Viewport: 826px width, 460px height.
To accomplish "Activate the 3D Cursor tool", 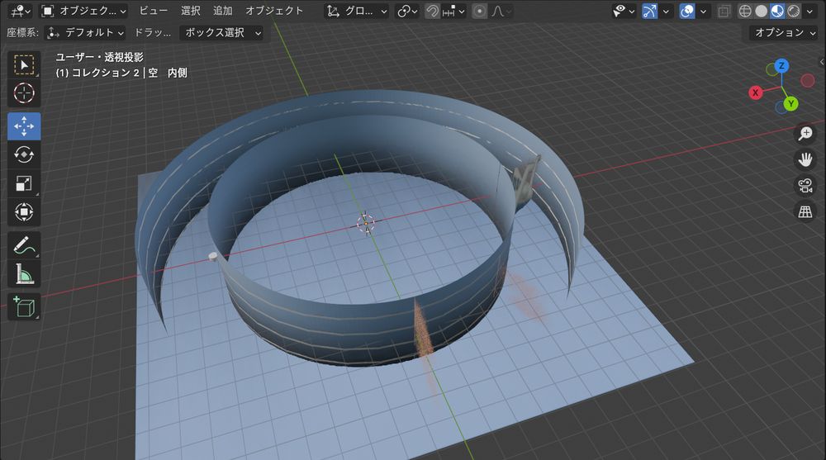I will 24,93.
